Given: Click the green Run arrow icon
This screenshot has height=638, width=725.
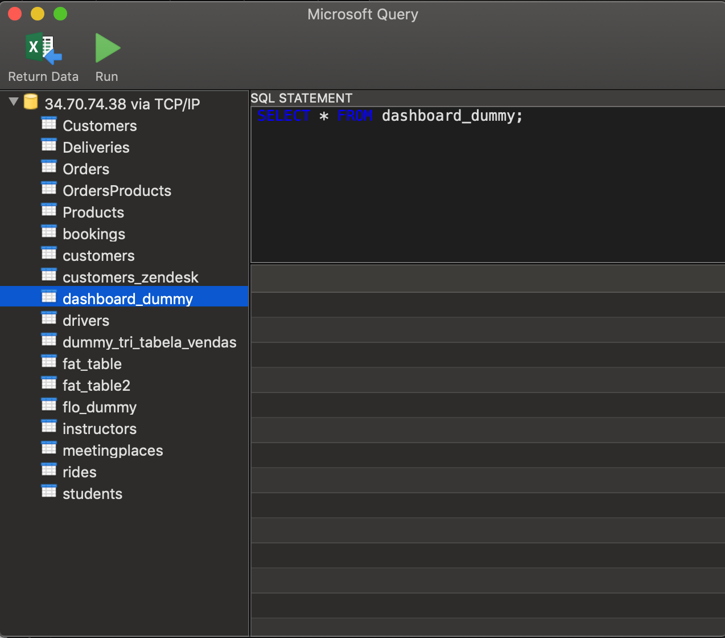Looking at the screenshot, I should click(107, 48).
